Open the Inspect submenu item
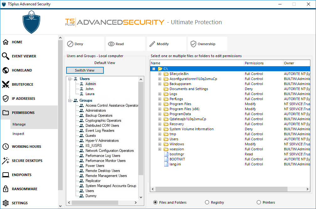The height and width of the screenshot is (209, 316). click(18, 134)
